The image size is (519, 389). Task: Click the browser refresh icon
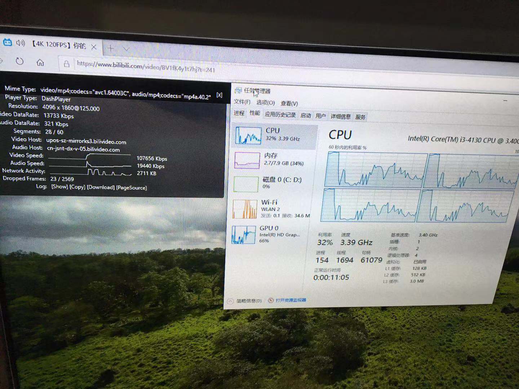[x=19, y=62]
